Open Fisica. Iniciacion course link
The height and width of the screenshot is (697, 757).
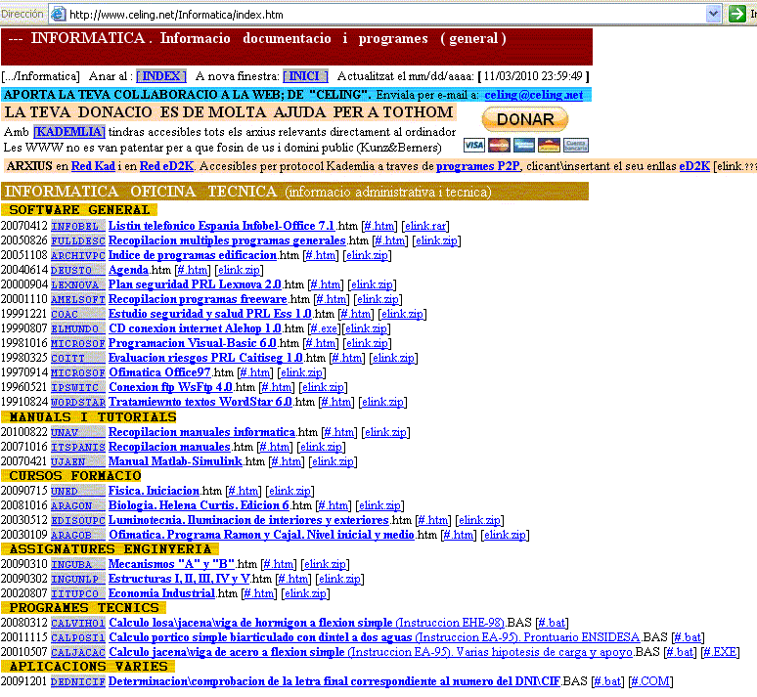pos(154,491)
